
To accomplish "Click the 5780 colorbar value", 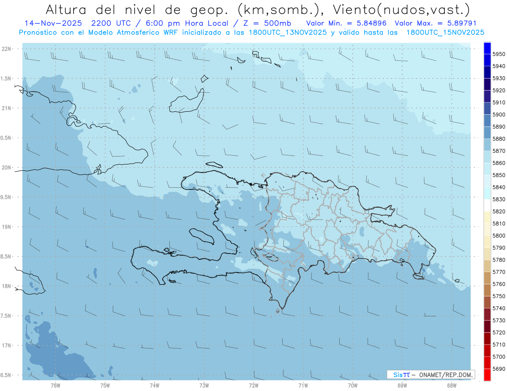I will [499, 260].
